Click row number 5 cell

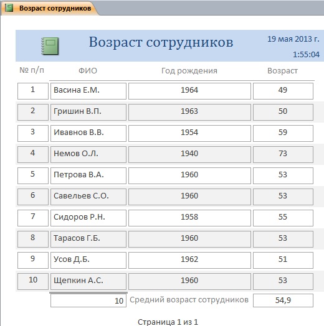coord(33,175)
